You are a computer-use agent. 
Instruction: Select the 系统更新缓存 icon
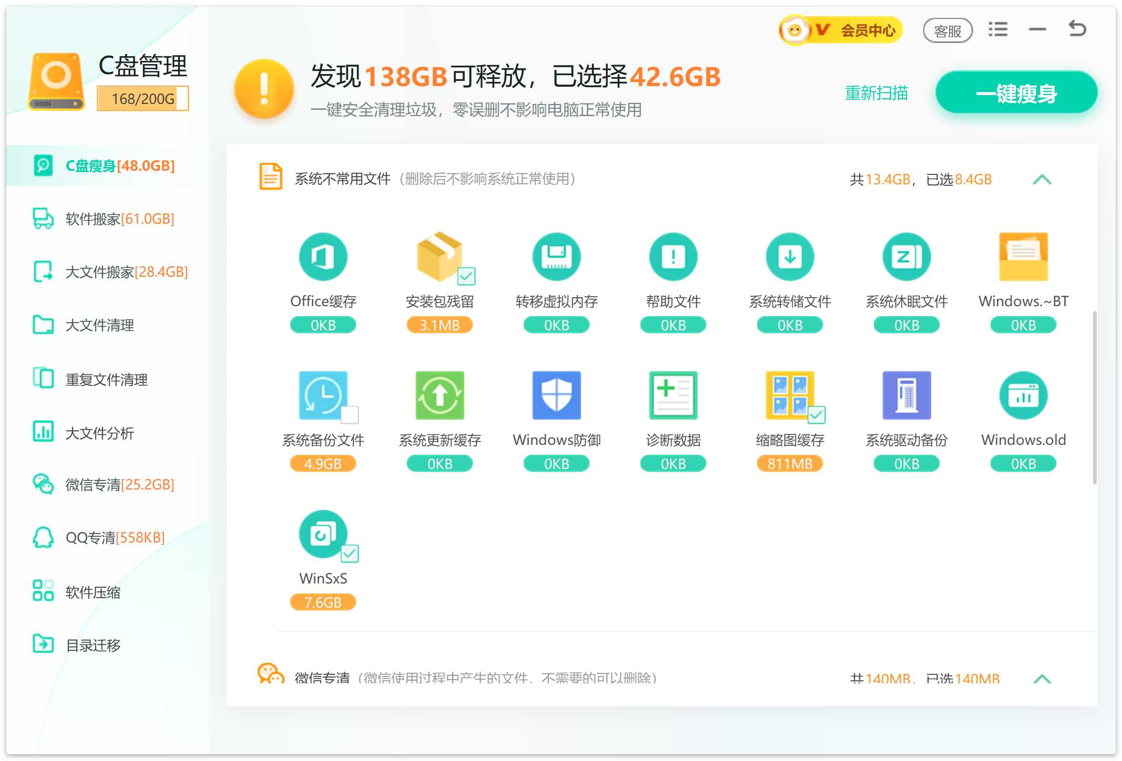(440, 395)
